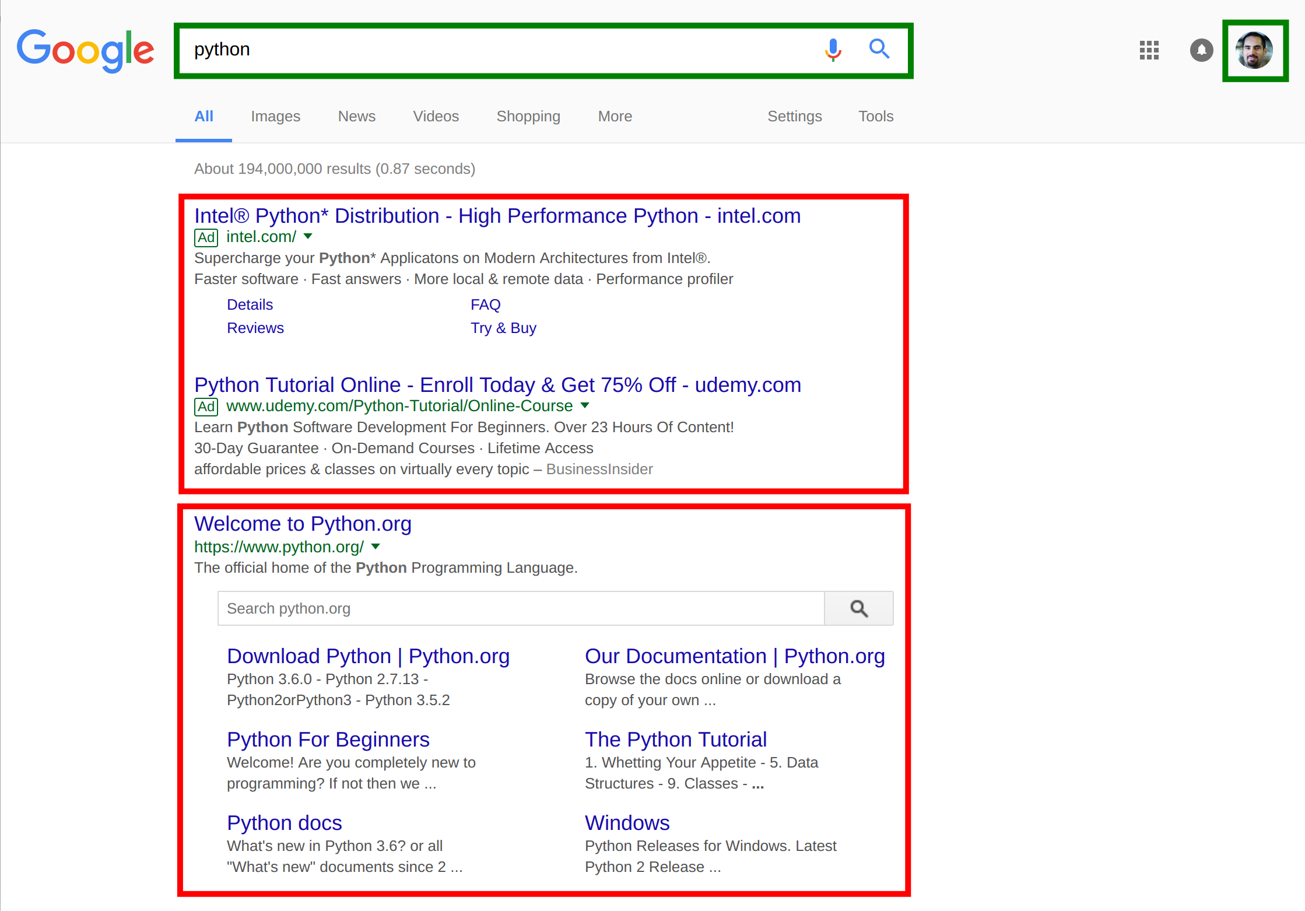The image size is (1305, 911).
Task: Switch to the All tab
Action: pyautogui.click(x=204, y=116)
